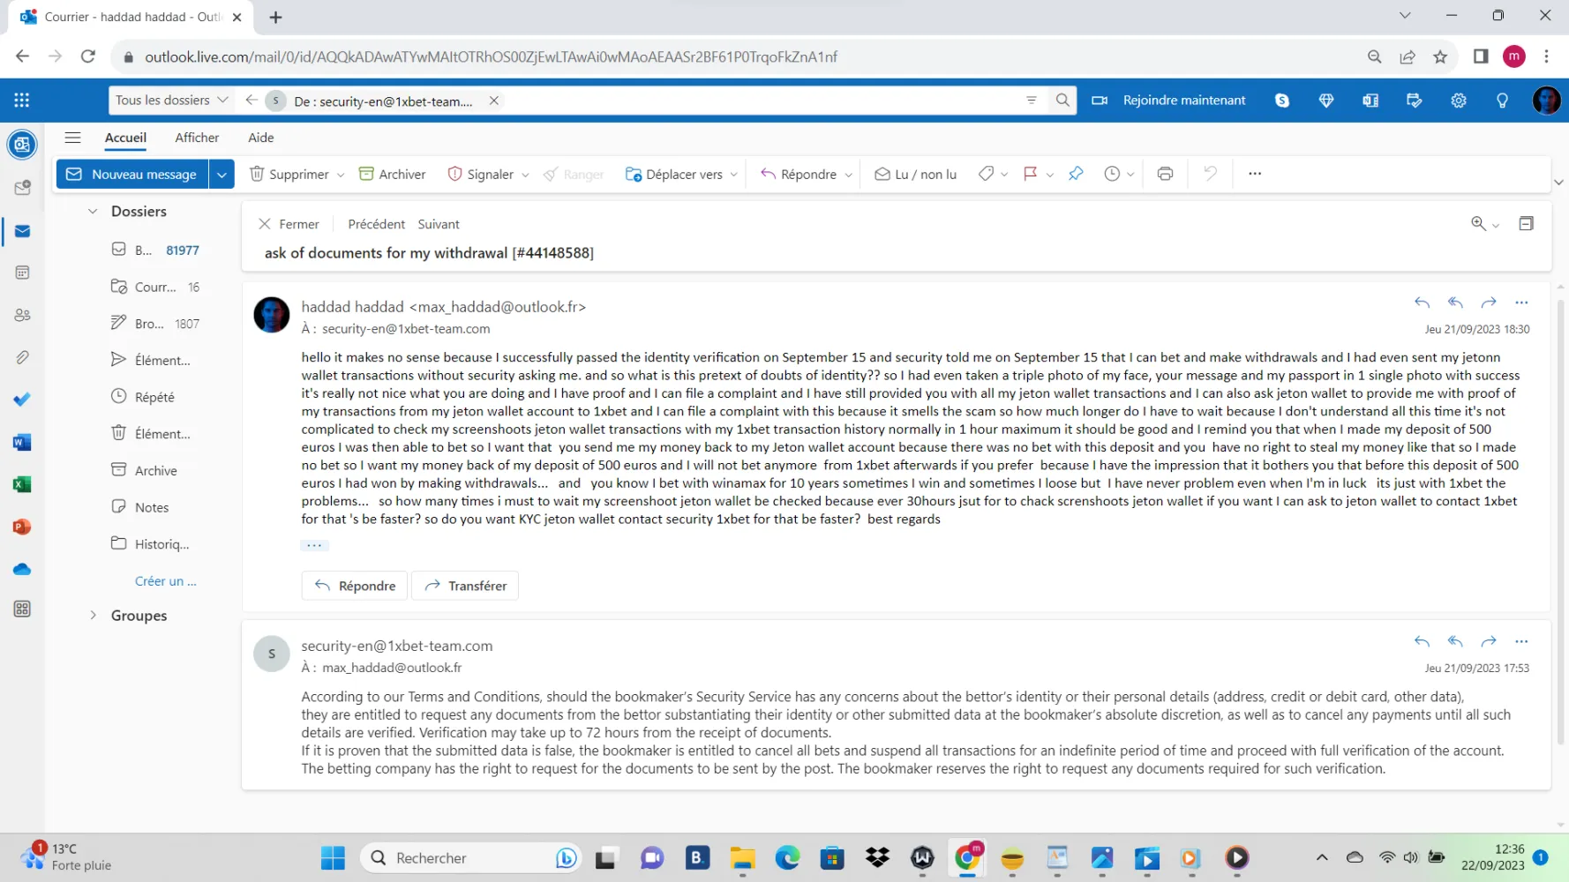Clear the search sender filter X
Screen dimensions: 1569x882
pyautogui.click(x=494, y=101)
